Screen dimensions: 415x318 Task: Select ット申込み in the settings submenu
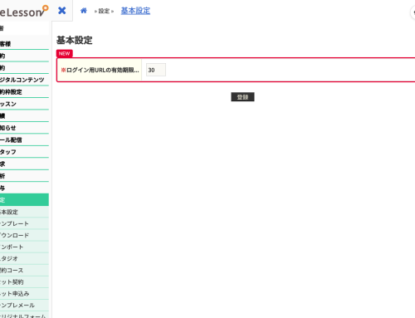tap(24, 293)
